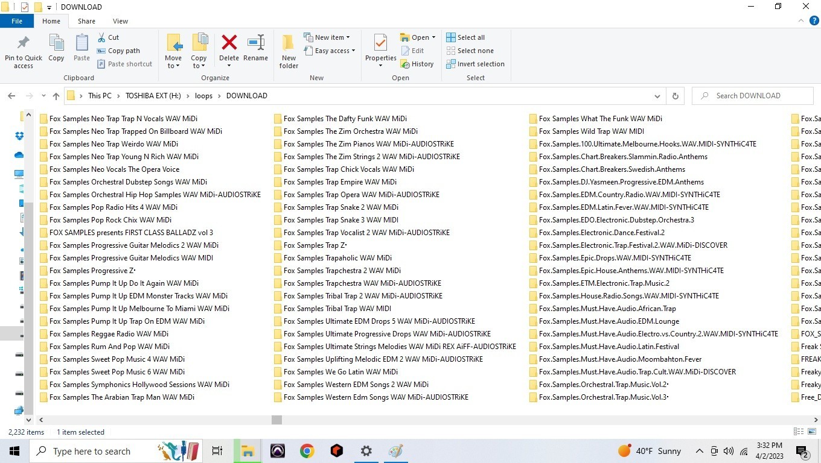Select Fox Samples Trapaholic WAV MiDi
This screenshot has width=821, height=463.
click(333, 258)
